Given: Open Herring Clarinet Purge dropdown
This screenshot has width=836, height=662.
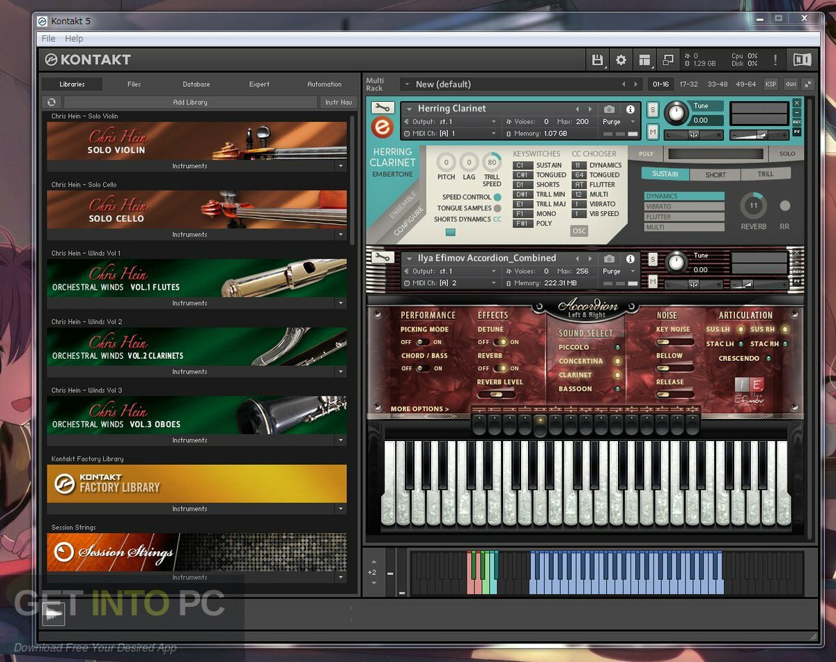Looking at the screenshot, I should [633, 122].
